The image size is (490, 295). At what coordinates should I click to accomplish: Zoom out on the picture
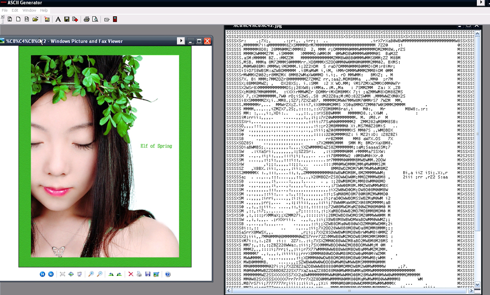99,274
